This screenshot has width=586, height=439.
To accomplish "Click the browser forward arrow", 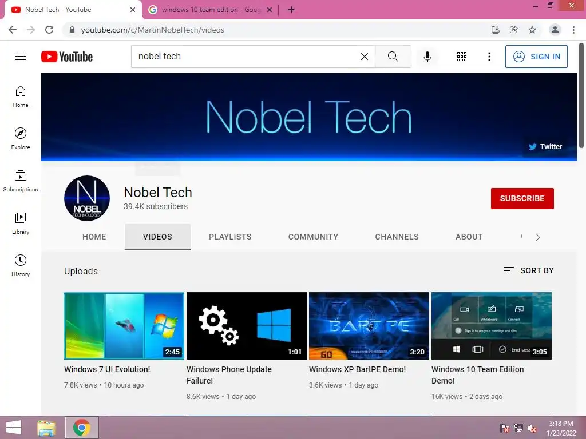I will [31, 30].
